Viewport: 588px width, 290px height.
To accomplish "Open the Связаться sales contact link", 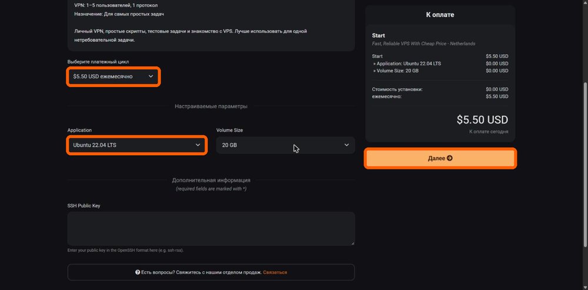I will point(275,272).
